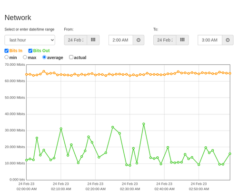Image resolution: width=238 pixels, height=192 pixels.
Task: Click the To time field '3:00 AM'
Action: click(x=210, y=40)
